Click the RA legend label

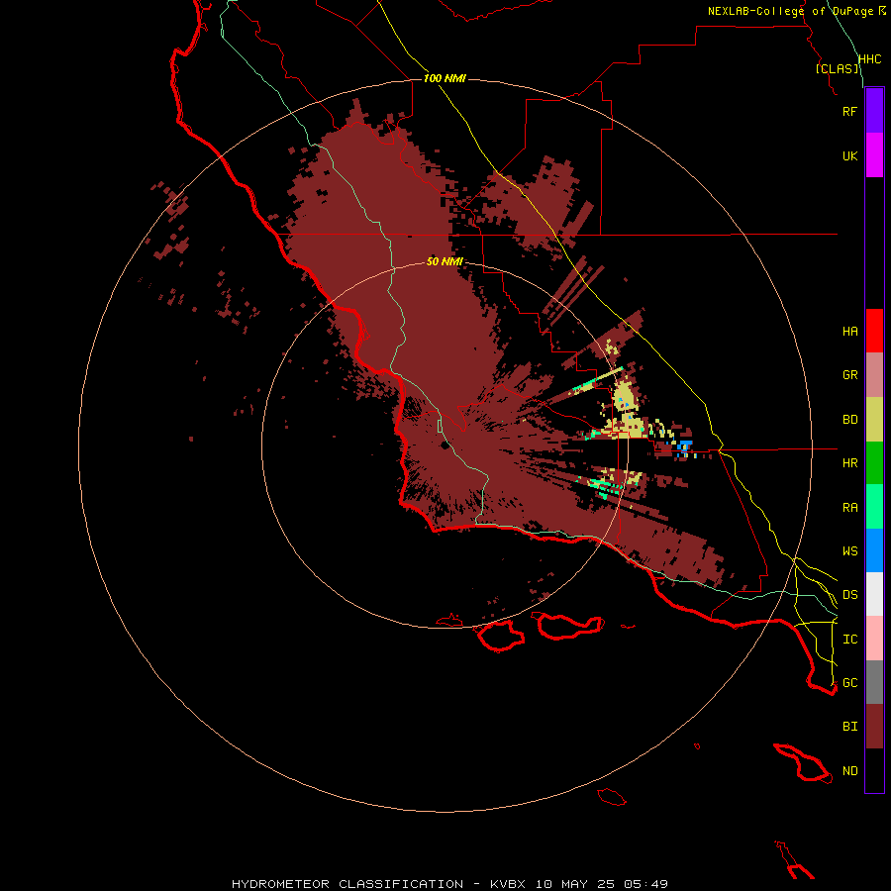[x=849, y=508]
